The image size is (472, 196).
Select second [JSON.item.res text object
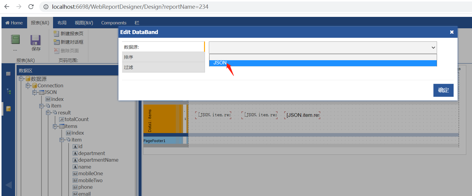260,115
